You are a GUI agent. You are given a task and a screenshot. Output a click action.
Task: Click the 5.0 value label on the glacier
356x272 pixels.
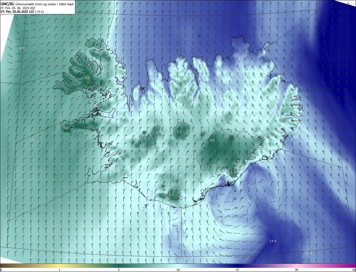pyautogui.click(x=179, y=132)
